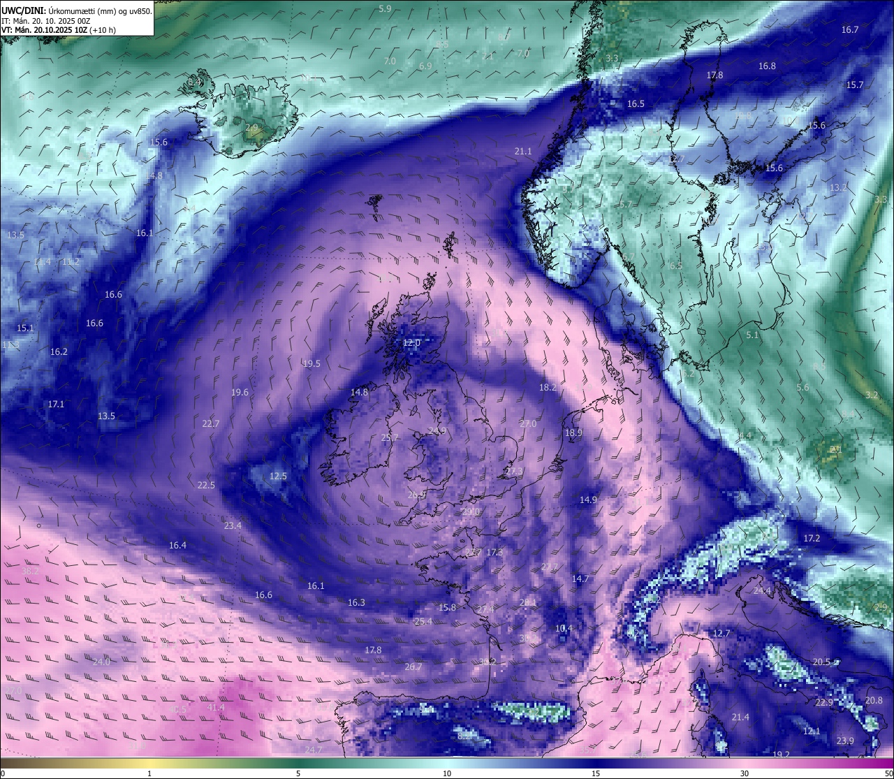
Task: Click the 15.8 value label
Action: [x=447, y=607]
